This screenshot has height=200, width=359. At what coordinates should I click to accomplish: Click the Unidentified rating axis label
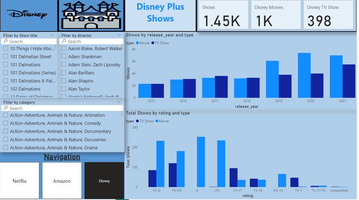pos(339,191)
